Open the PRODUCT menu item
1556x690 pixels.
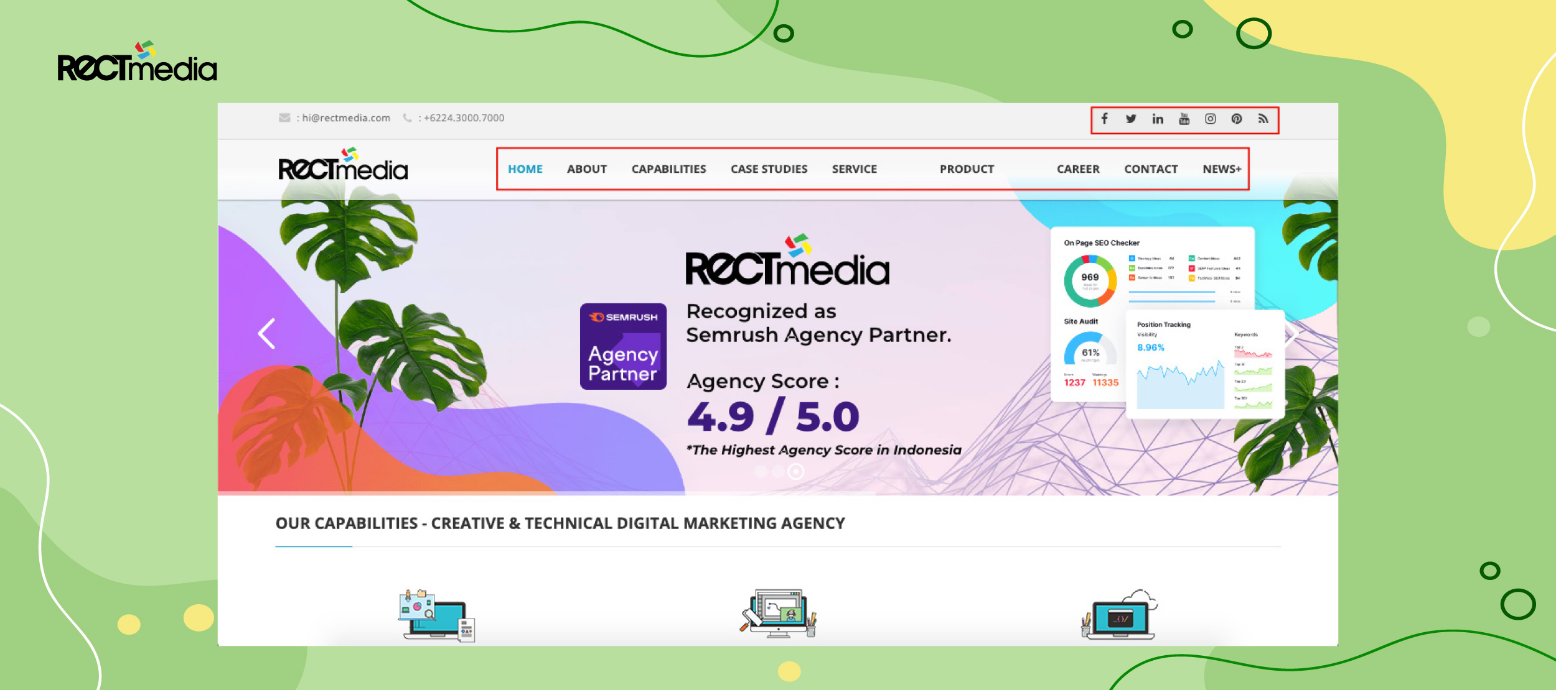coord(967,169)
